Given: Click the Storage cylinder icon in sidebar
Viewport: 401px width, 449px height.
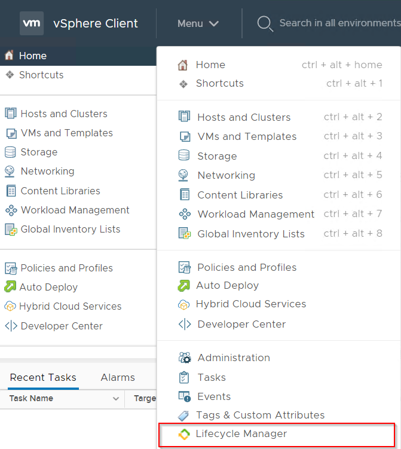Looking at the screenshot, I should 10,152.
